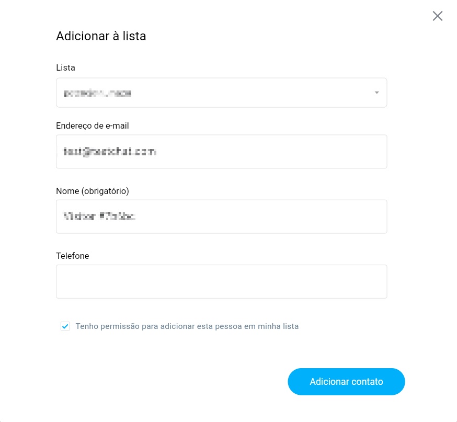This screenshot has height=422, width=457.
Task: Click the permission statement text label
Action: click(187, 326)
